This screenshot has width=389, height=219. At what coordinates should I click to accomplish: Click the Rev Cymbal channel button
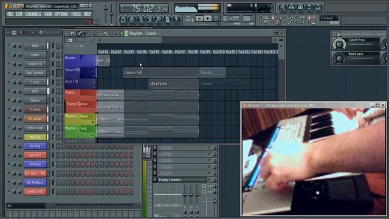[35, 73]
